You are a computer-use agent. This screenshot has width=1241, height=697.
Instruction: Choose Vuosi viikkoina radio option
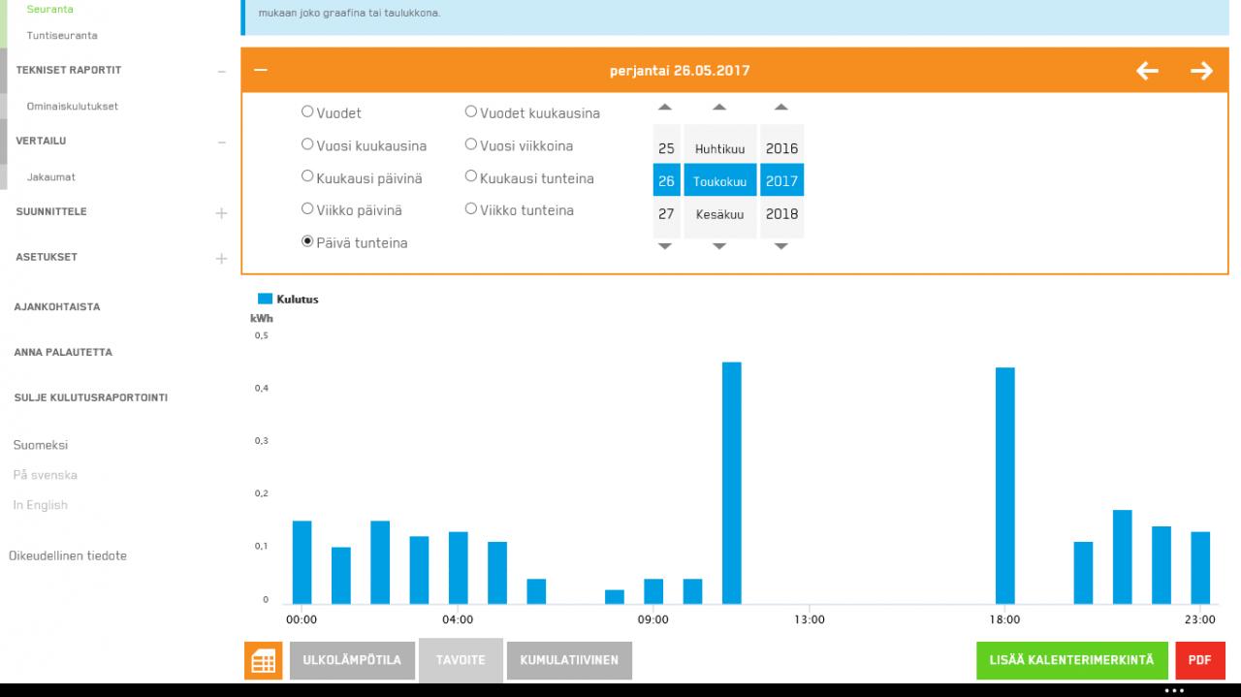[471, 144]
